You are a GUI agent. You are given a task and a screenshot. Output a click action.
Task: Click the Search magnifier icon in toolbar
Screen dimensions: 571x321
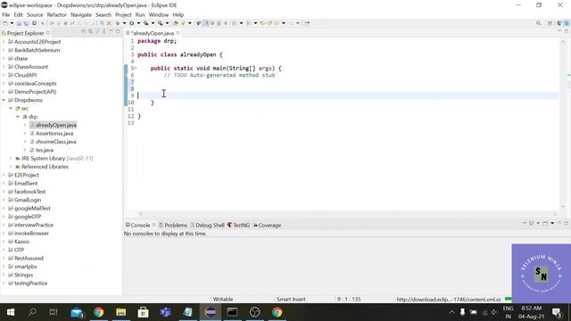[x=538, y=23]
